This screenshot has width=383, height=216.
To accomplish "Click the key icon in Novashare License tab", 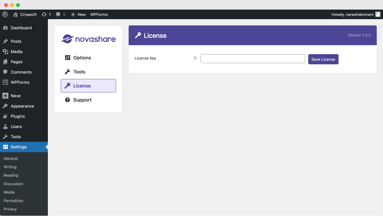I will pyautogui.click(x=68, y=86).
